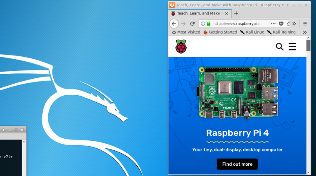The height and width of the screenshot is (176, 316).
Task: Click the browser vertical scrollbar thumb
Action: 309,46
